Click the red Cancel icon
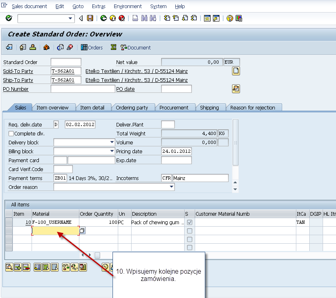 122,18
